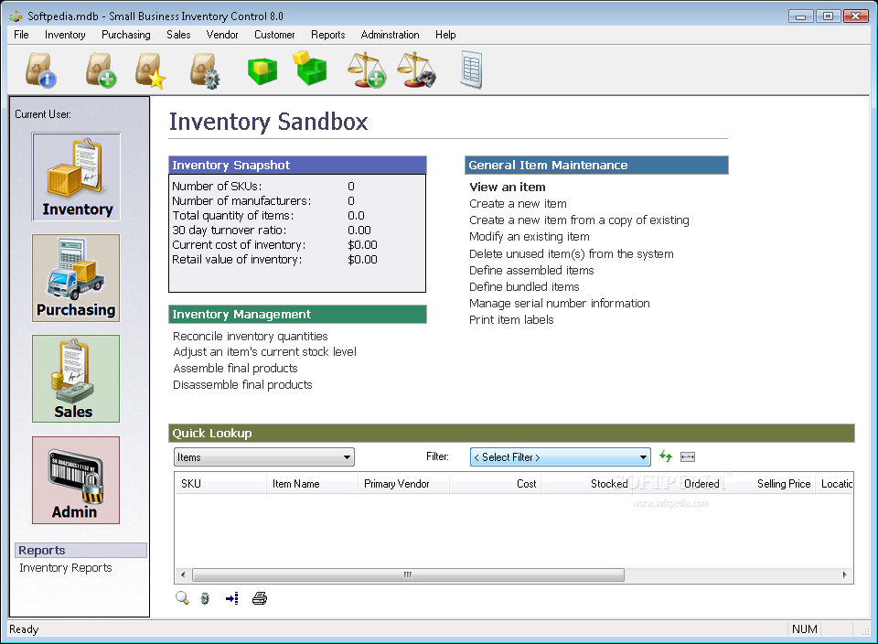
Task: Click the Number of SKUs value
Action: tap(351, 186)
